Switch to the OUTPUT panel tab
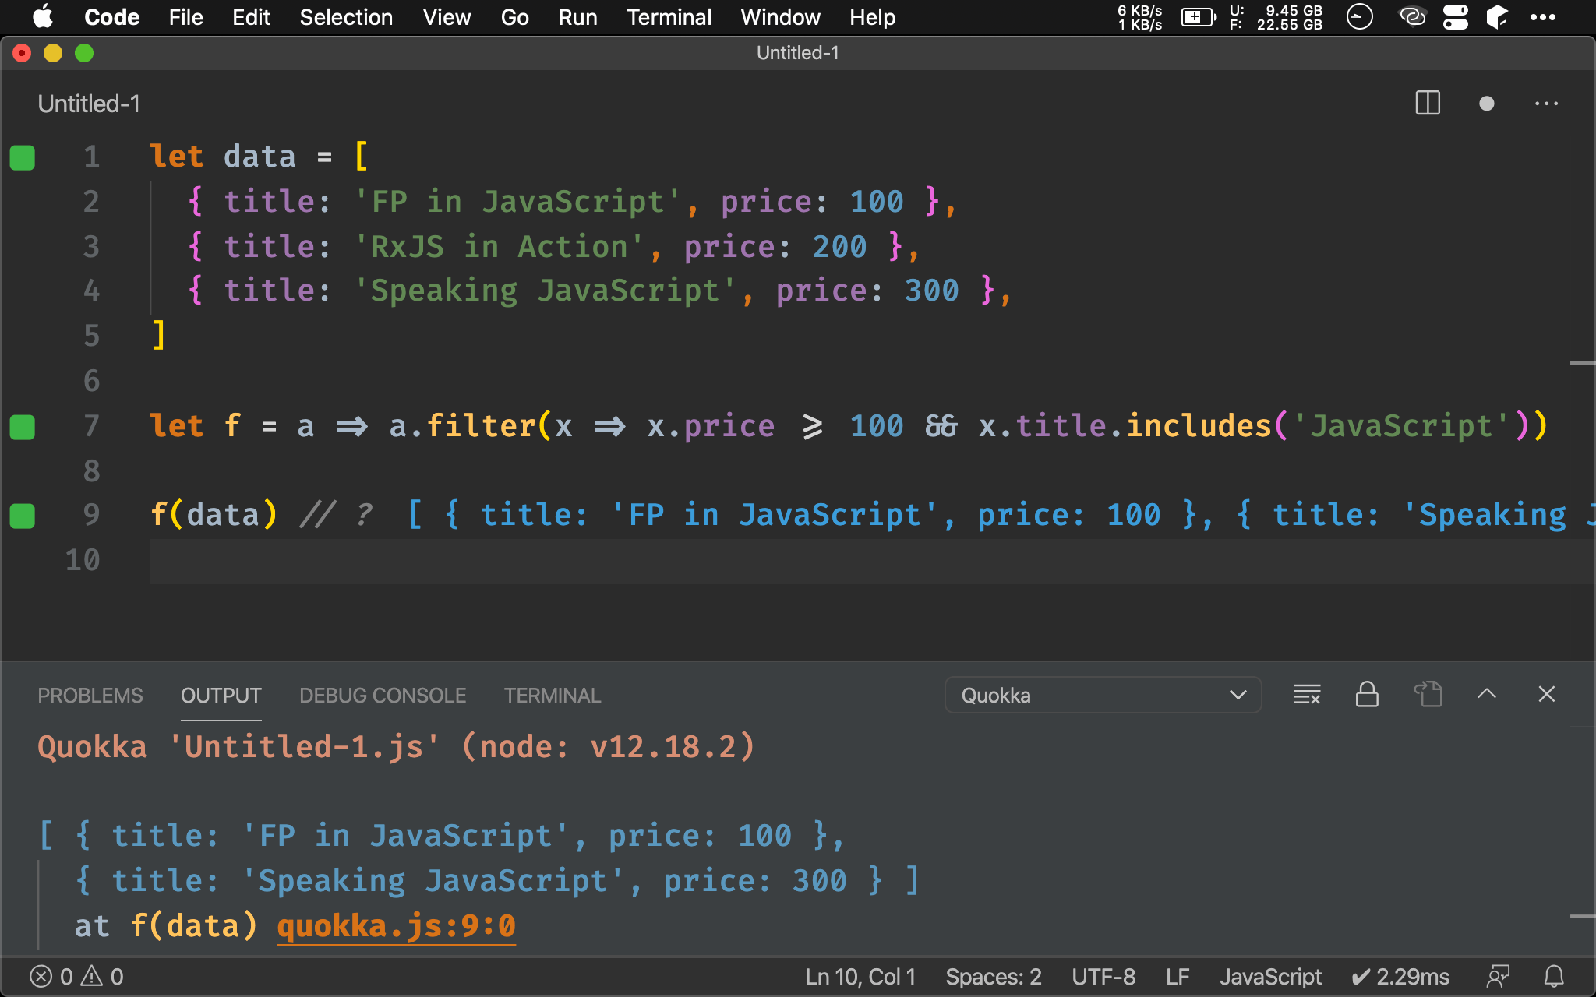The image size is (1596, 997). coord(221,696)
